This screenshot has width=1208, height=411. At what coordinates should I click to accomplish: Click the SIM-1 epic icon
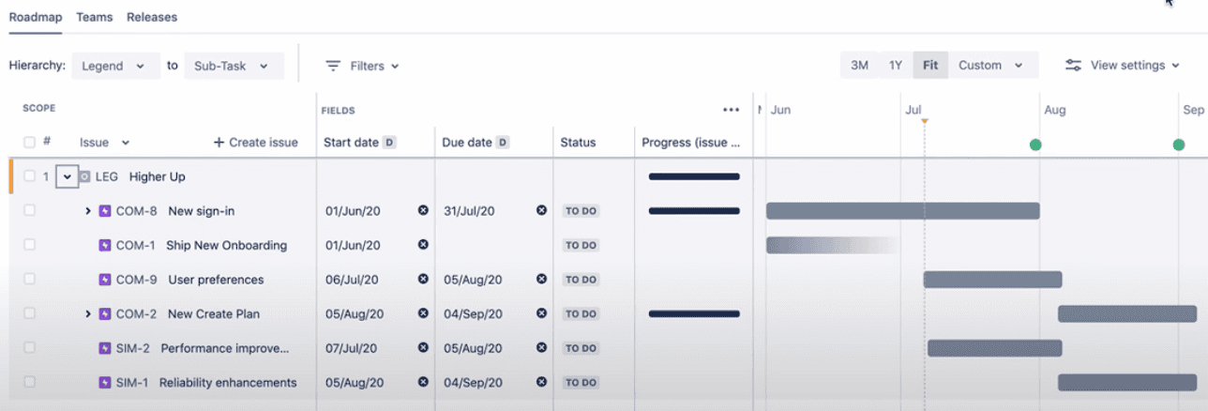click(x=105, y=382)
